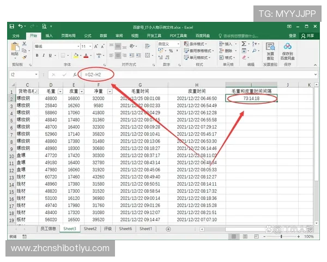The image size is (327, 262).
Task: Increase the font size
Action: click(96, 46)
